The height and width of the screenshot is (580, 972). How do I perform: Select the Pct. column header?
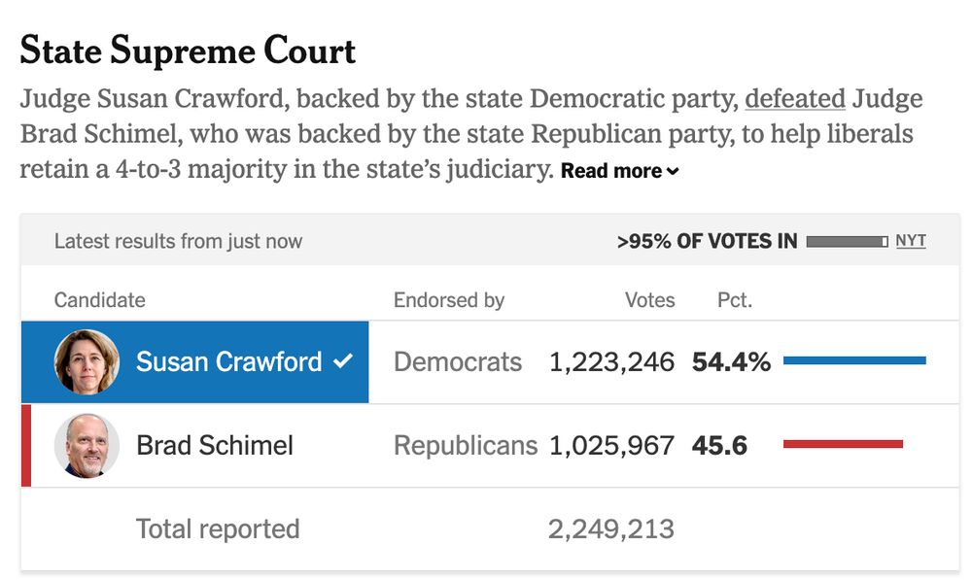[735, 300]
